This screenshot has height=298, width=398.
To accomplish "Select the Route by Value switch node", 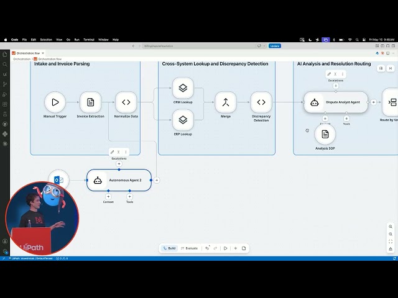I will coord(391,102).
